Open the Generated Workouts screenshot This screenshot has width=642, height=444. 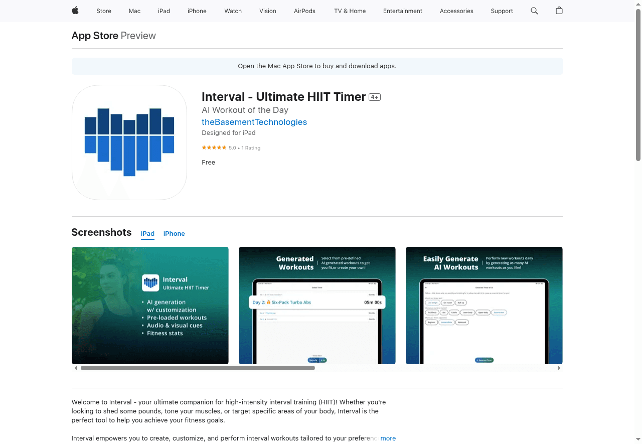(317, 306)
